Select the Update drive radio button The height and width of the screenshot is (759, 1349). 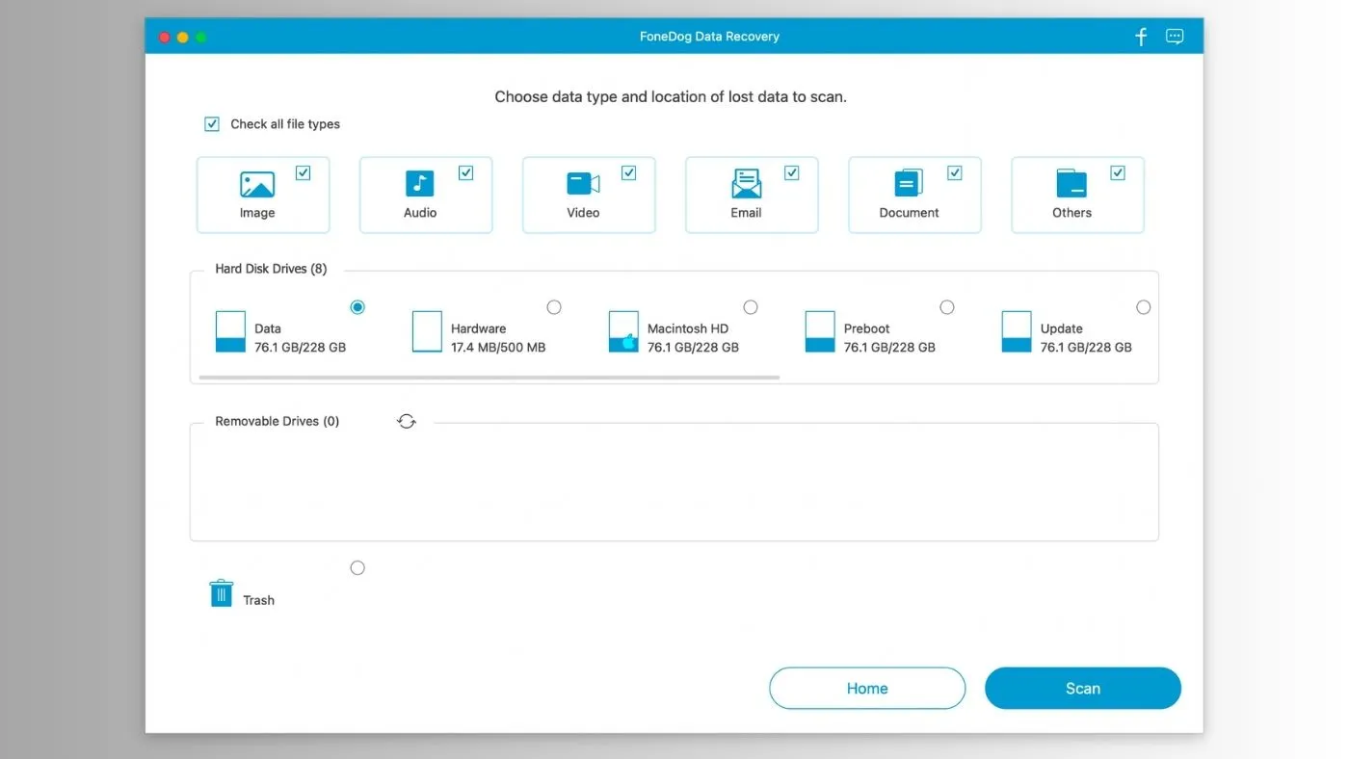[1144, 307]
